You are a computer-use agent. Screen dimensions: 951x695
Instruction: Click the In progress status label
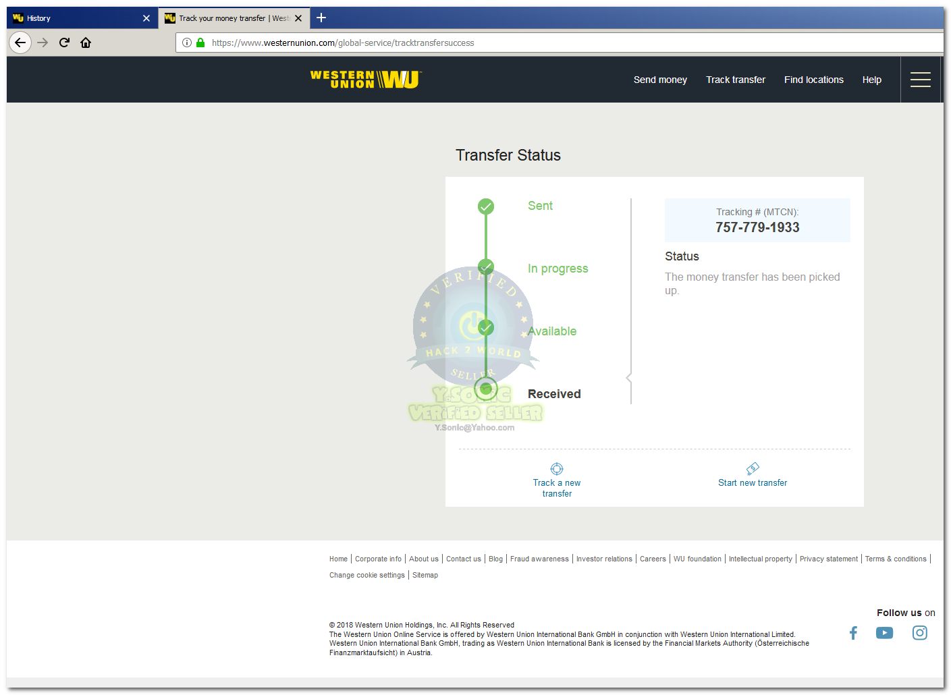pos(558,269)
